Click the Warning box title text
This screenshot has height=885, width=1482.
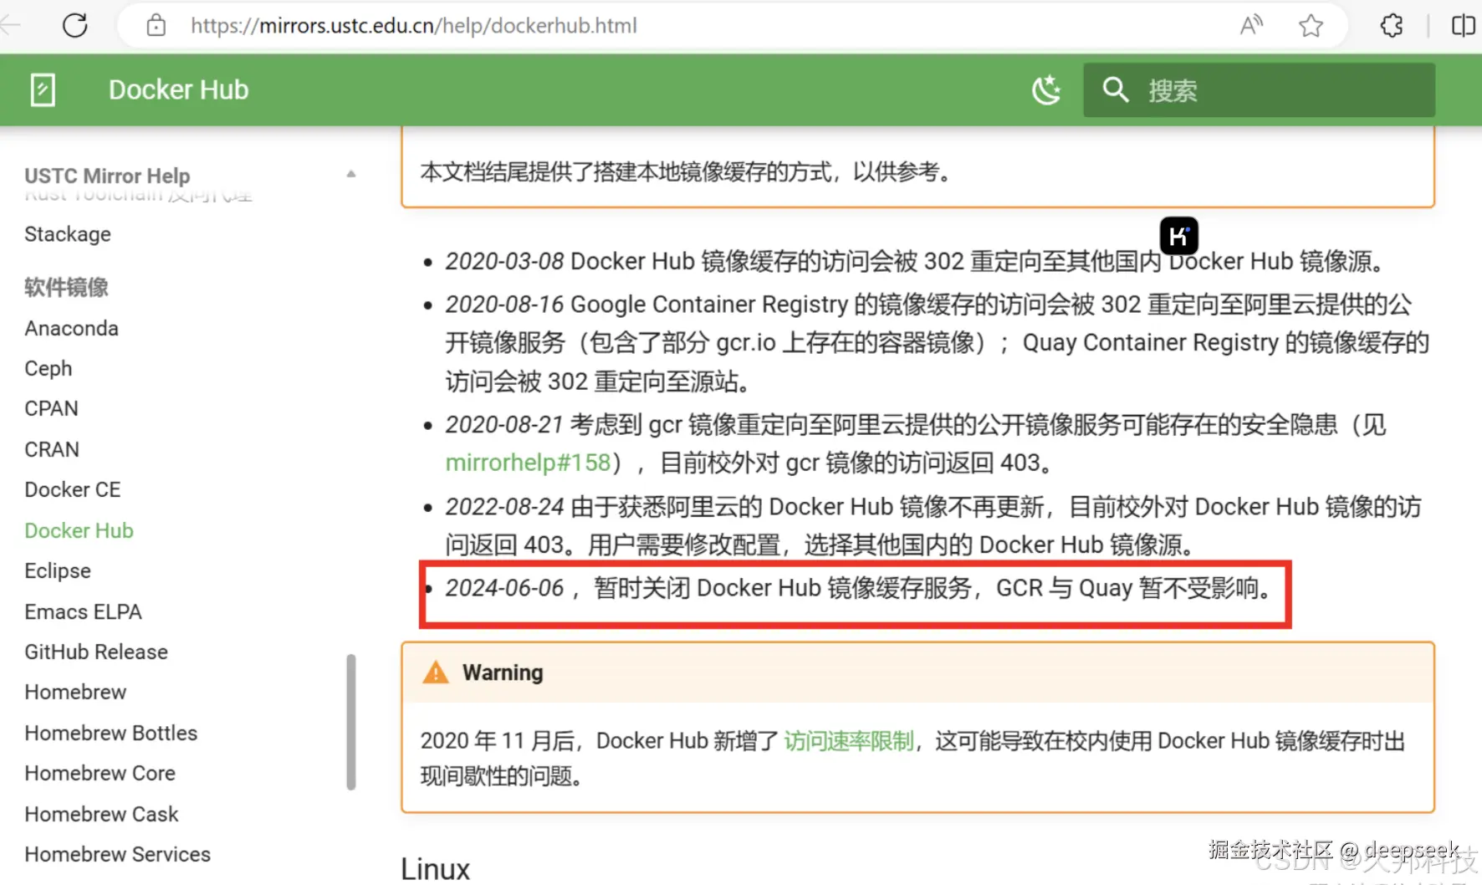[503, 673]
